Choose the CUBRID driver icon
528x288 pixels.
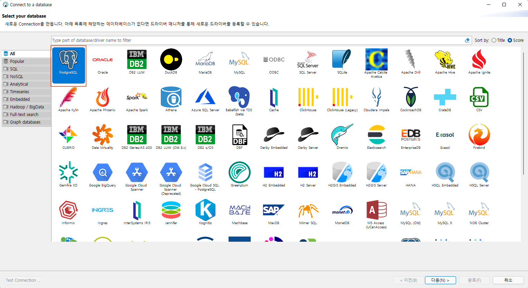68,137
